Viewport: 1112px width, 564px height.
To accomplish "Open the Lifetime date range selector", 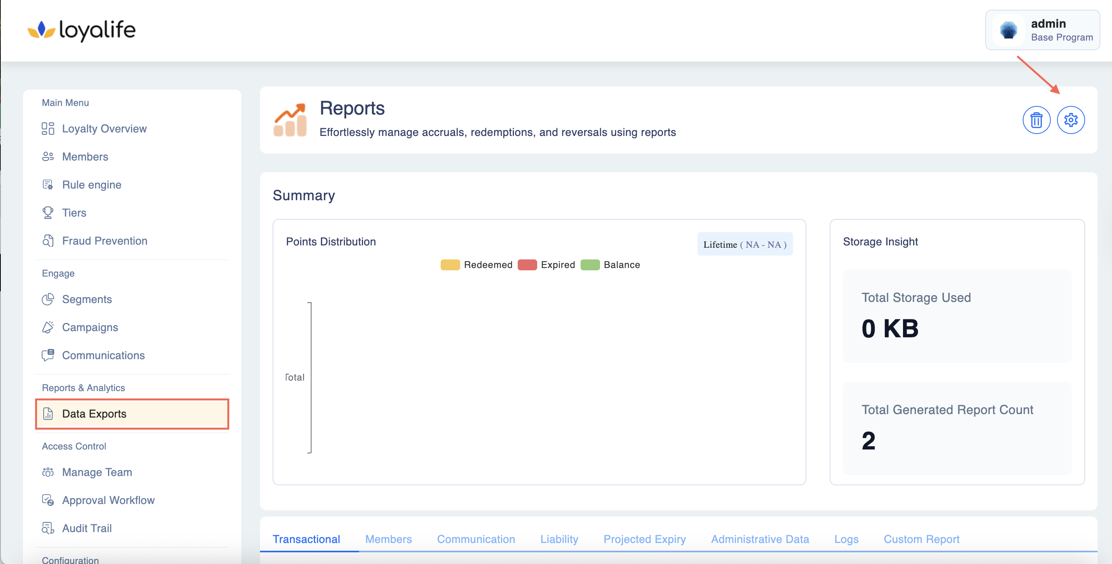I will pos(745,245).
